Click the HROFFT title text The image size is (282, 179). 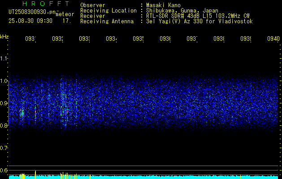click(46, 4)
